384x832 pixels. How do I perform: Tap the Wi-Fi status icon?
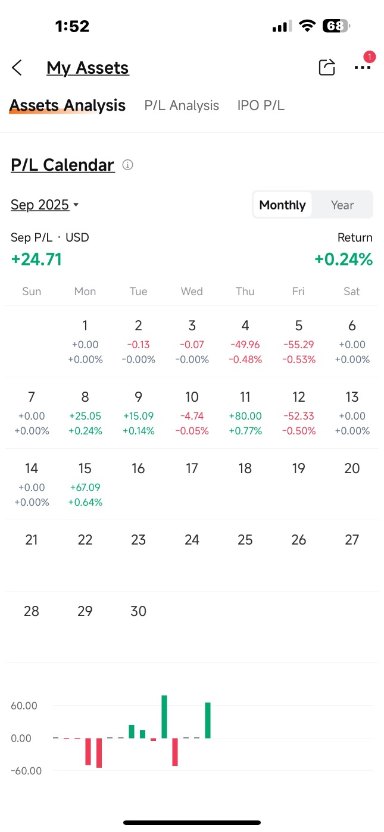(x=307, y=26)
